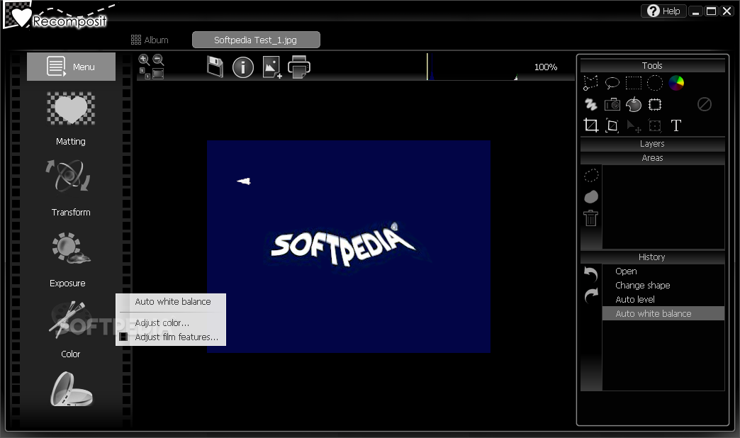Click the 100% zoom level readout
This screenshot has width=740, height=438.
[546, 67]
